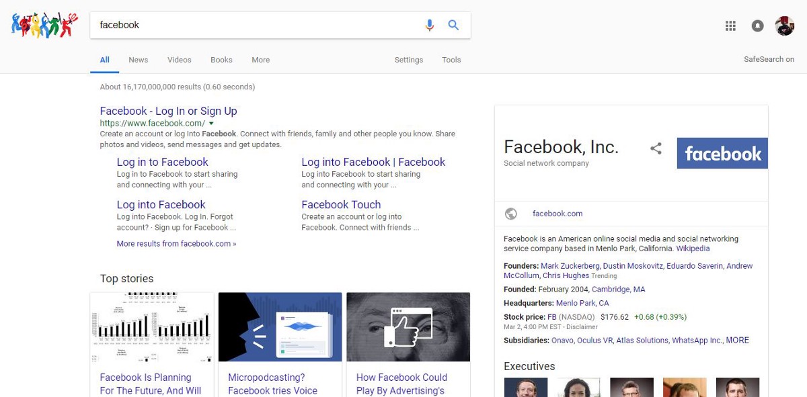
Task: Open the Tools options
Action: (451, 60)
